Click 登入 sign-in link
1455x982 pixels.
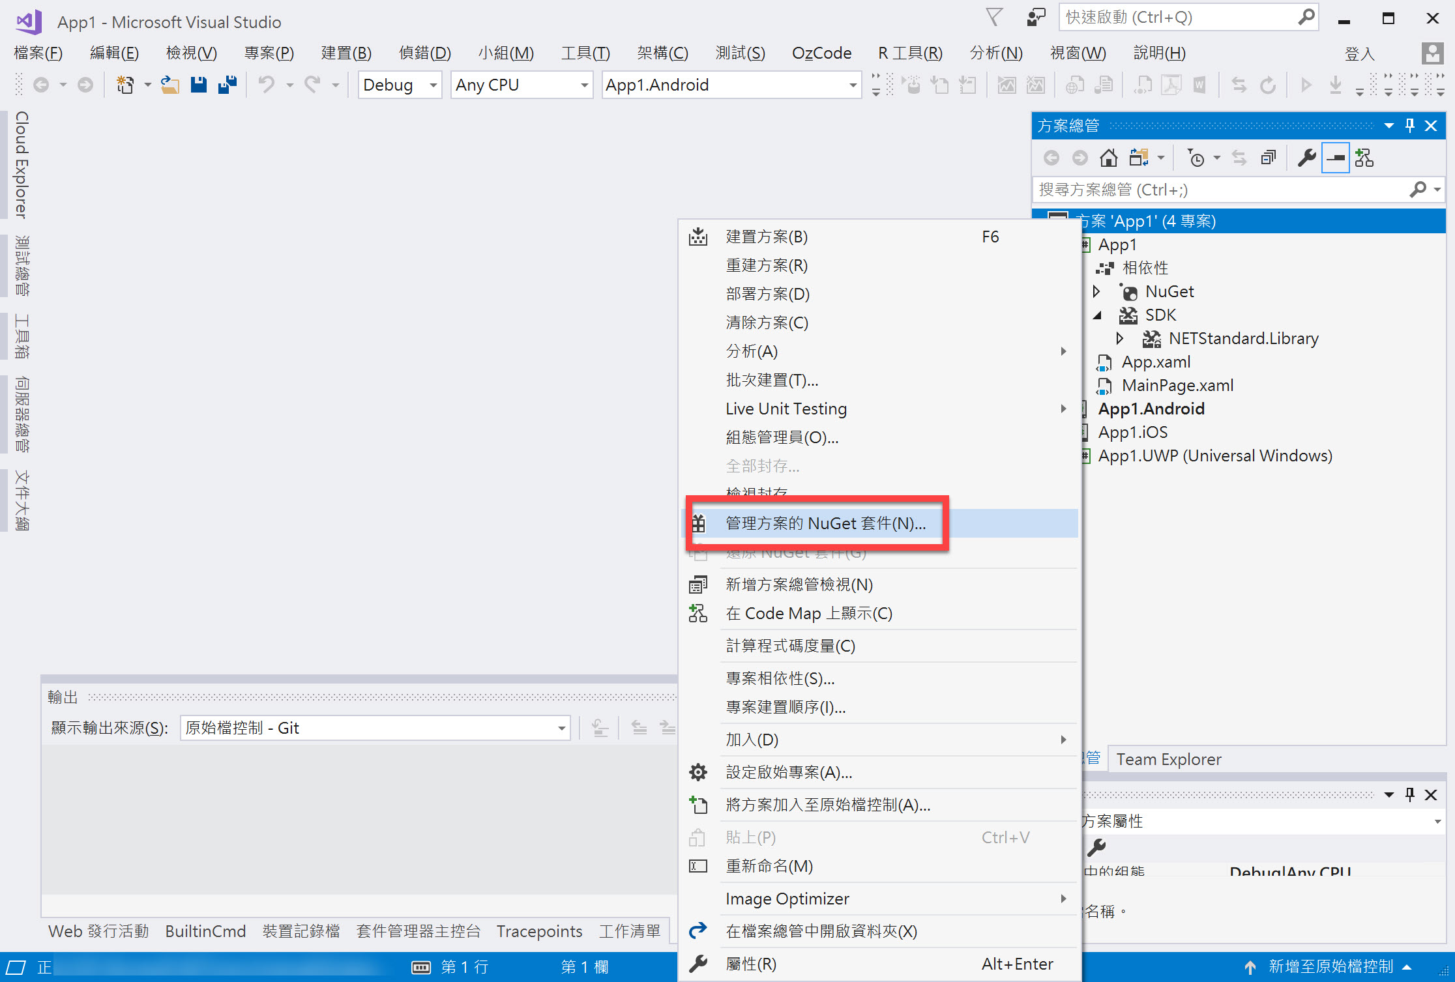point(1360,53)
